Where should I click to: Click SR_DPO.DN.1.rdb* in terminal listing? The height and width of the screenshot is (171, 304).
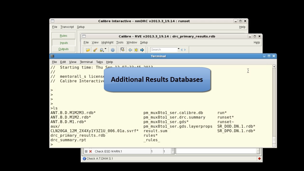click(x=236, y=131)
